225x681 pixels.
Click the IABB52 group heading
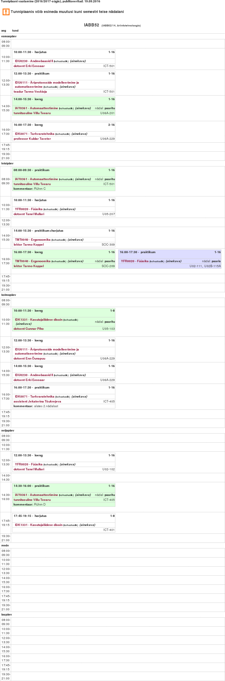click(x=91, y=25)
